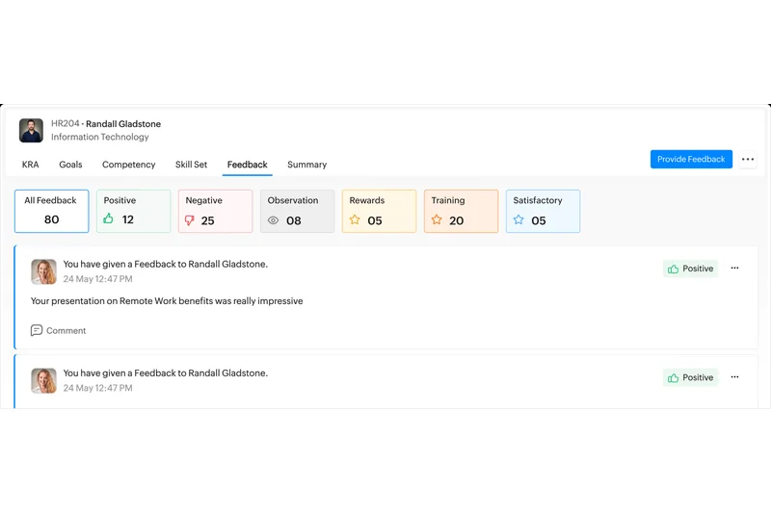Select the All Feedback filter card
Image resolution: width=771 pixels, height=513 pixels.
coord(52,211)
